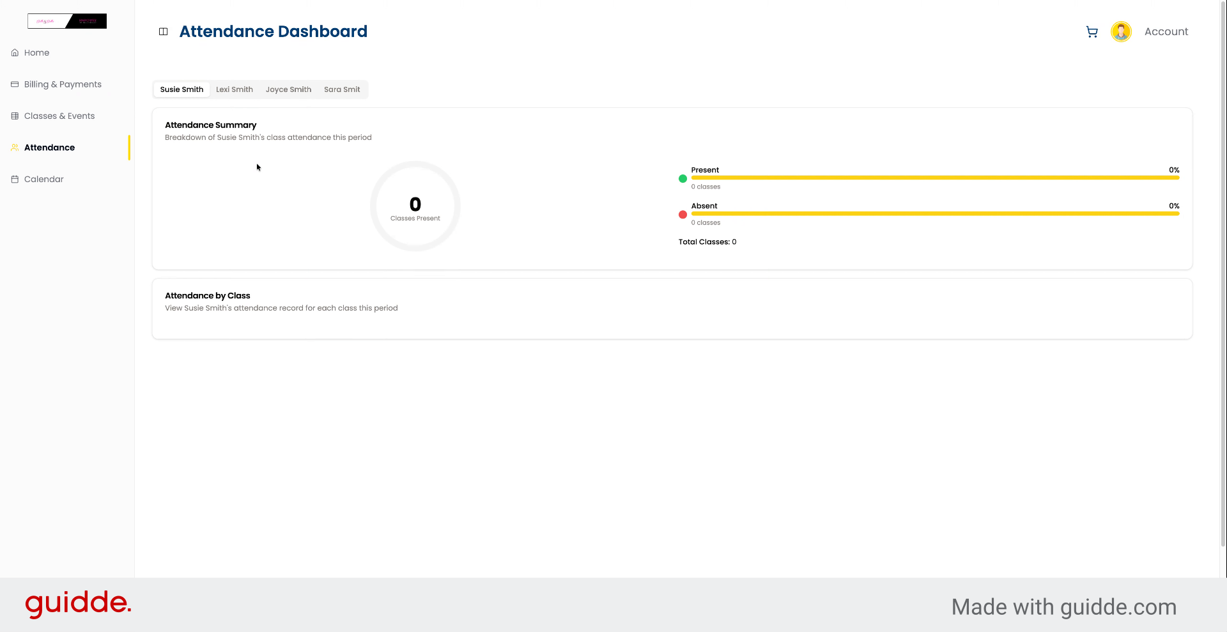Click the Present progress bar
The image size is (1227, 632).
(x=935, y=178)
